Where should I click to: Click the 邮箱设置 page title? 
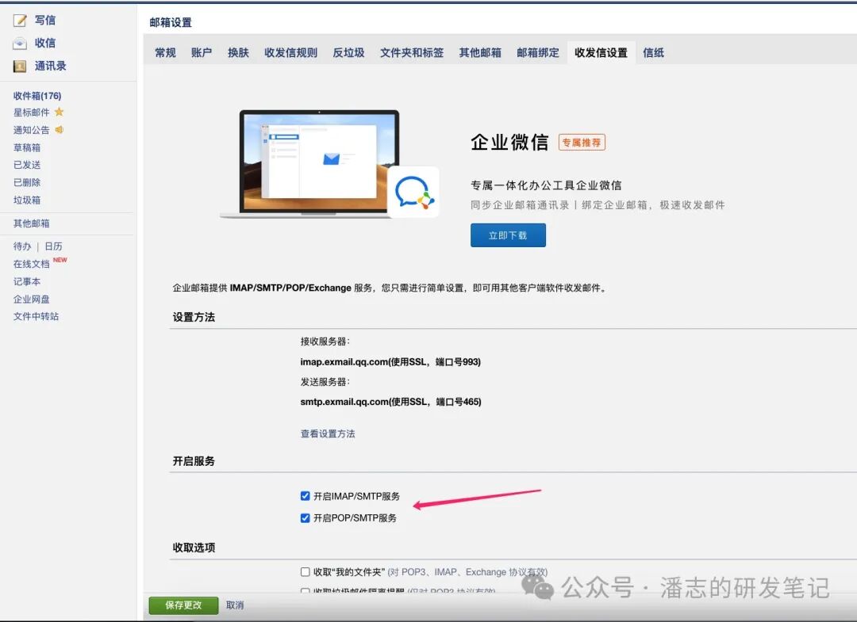[171, 22]
